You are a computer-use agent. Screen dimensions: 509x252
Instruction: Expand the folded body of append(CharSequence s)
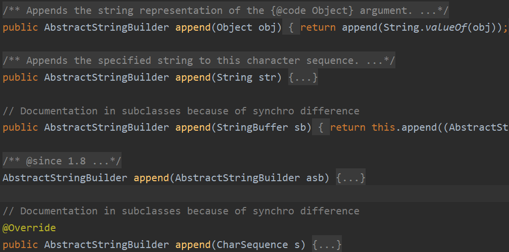327,245
